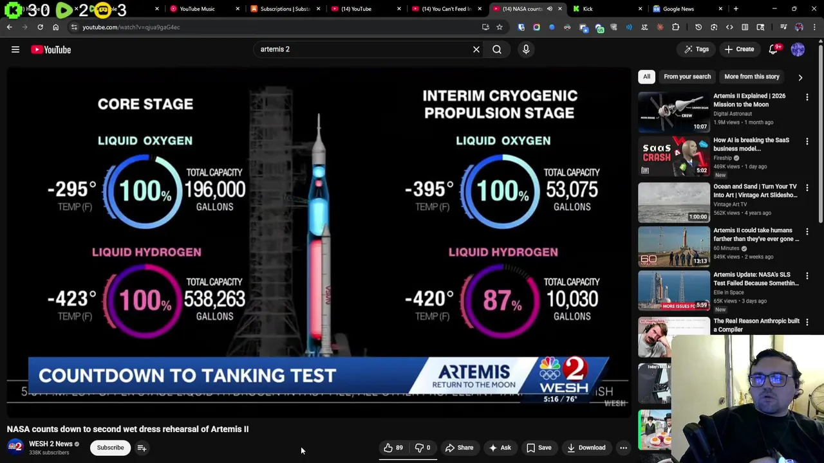Save video to a playlist

pyautogui.click(x=539, y=448)
